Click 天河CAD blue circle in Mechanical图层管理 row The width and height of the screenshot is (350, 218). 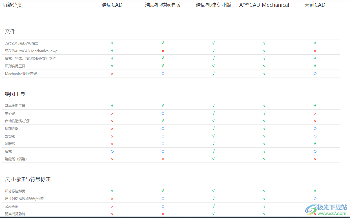(x=315, y=74)
